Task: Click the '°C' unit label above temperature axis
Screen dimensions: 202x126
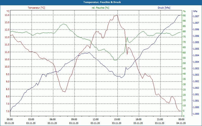Action: click(x=8, y=11)
